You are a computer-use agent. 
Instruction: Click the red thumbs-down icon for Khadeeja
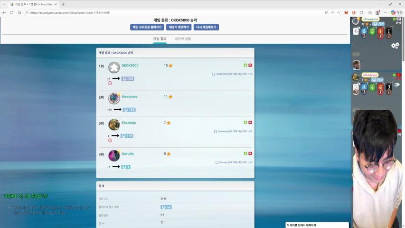click(x=250, y=122)
